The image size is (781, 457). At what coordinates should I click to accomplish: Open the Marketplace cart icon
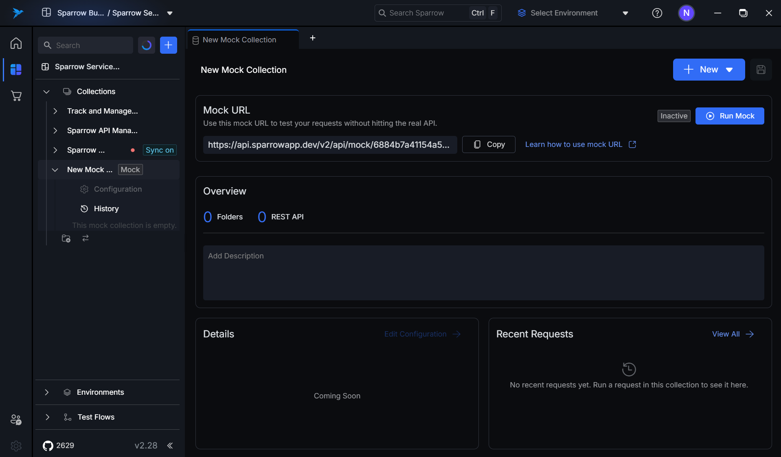[16, 96]
